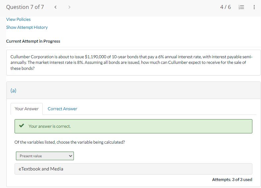Show Attempt History
261x188 pixels.
point(27,27)
